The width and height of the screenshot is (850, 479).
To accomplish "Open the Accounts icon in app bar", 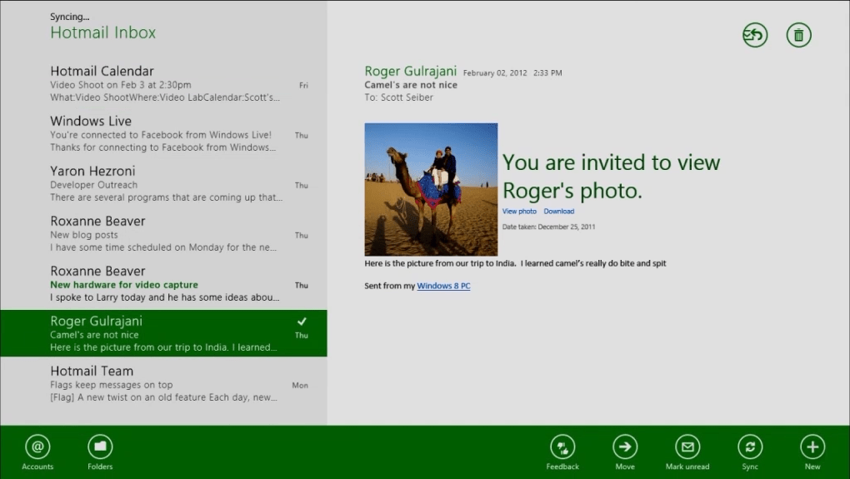I will [37, 447].
